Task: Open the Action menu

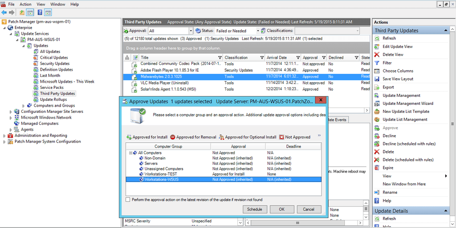Action: tap(25, 4)
